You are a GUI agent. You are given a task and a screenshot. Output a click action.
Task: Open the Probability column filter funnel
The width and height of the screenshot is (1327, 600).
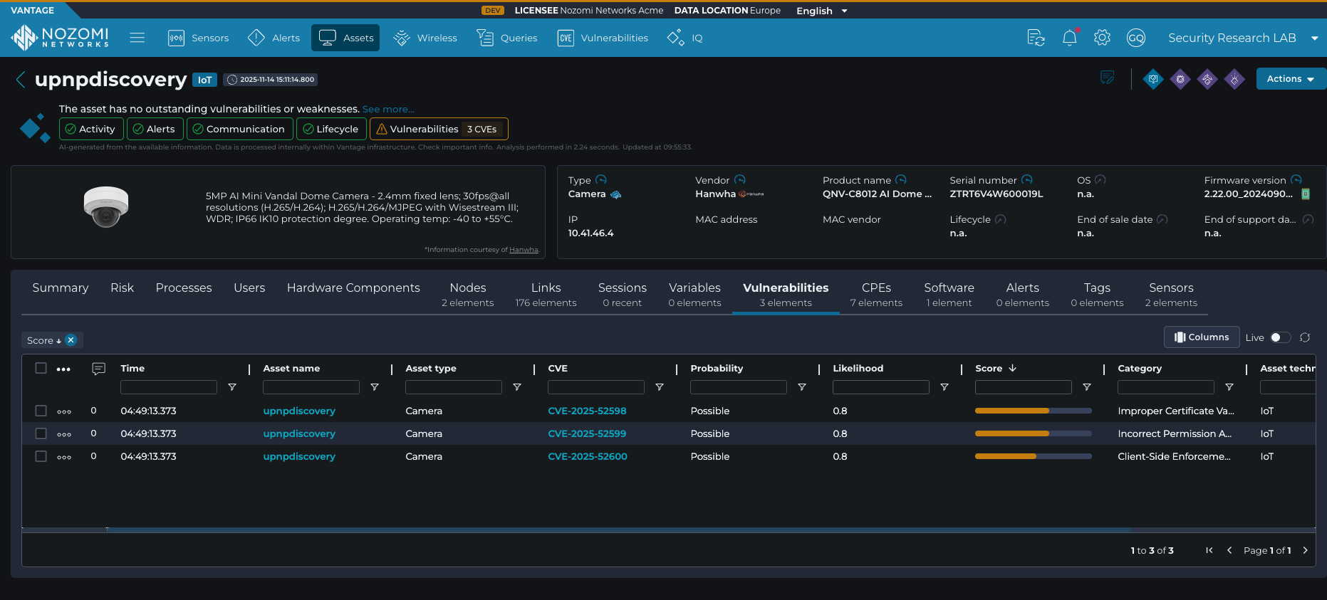(802, 387)
